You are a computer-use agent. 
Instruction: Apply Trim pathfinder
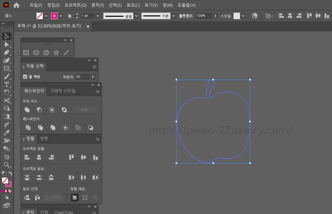point(40,128)
